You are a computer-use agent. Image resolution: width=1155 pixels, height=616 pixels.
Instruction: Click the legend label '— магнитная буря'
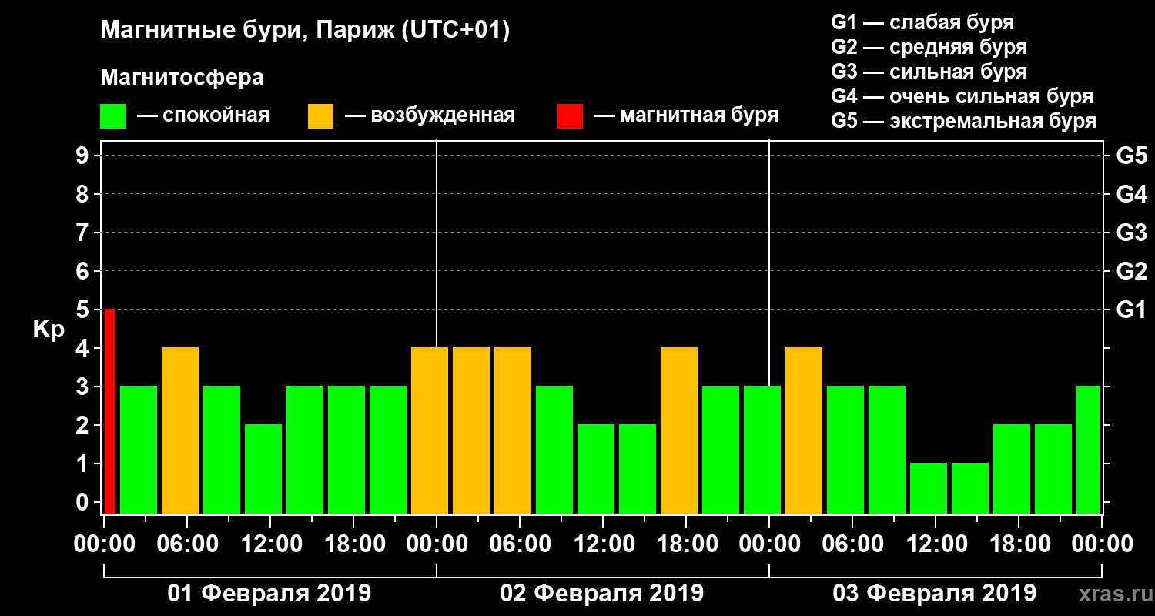[686, 115]
